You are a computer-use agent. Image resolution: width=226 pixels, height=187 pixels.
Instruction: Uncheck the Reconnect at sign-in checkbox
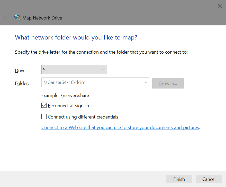pos(44,105)
